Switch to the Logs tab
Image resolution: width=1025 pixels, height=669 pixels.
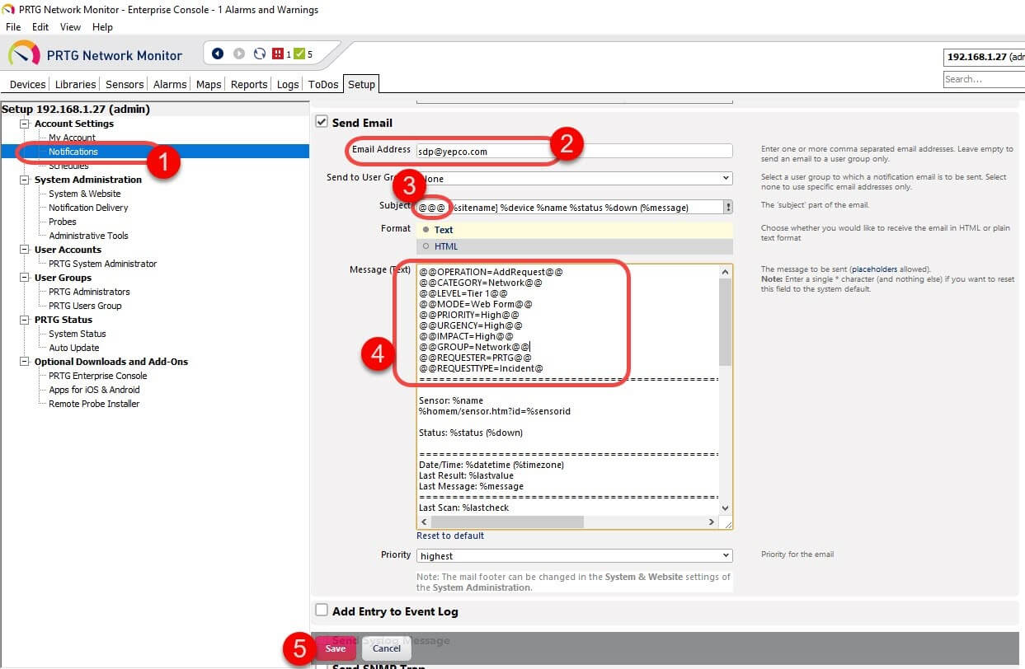[x=288, y=84]
